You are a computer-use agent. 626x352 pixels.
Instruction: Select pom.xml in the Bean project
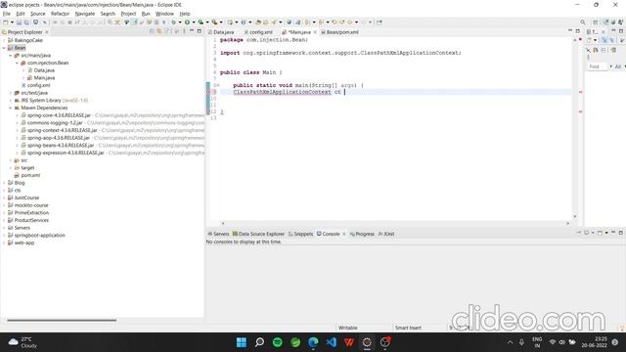[x=27, y=175]
